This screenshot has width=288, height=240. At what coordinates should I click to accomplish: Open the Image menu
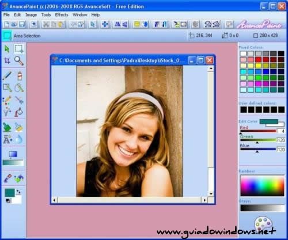pos(31,15)
